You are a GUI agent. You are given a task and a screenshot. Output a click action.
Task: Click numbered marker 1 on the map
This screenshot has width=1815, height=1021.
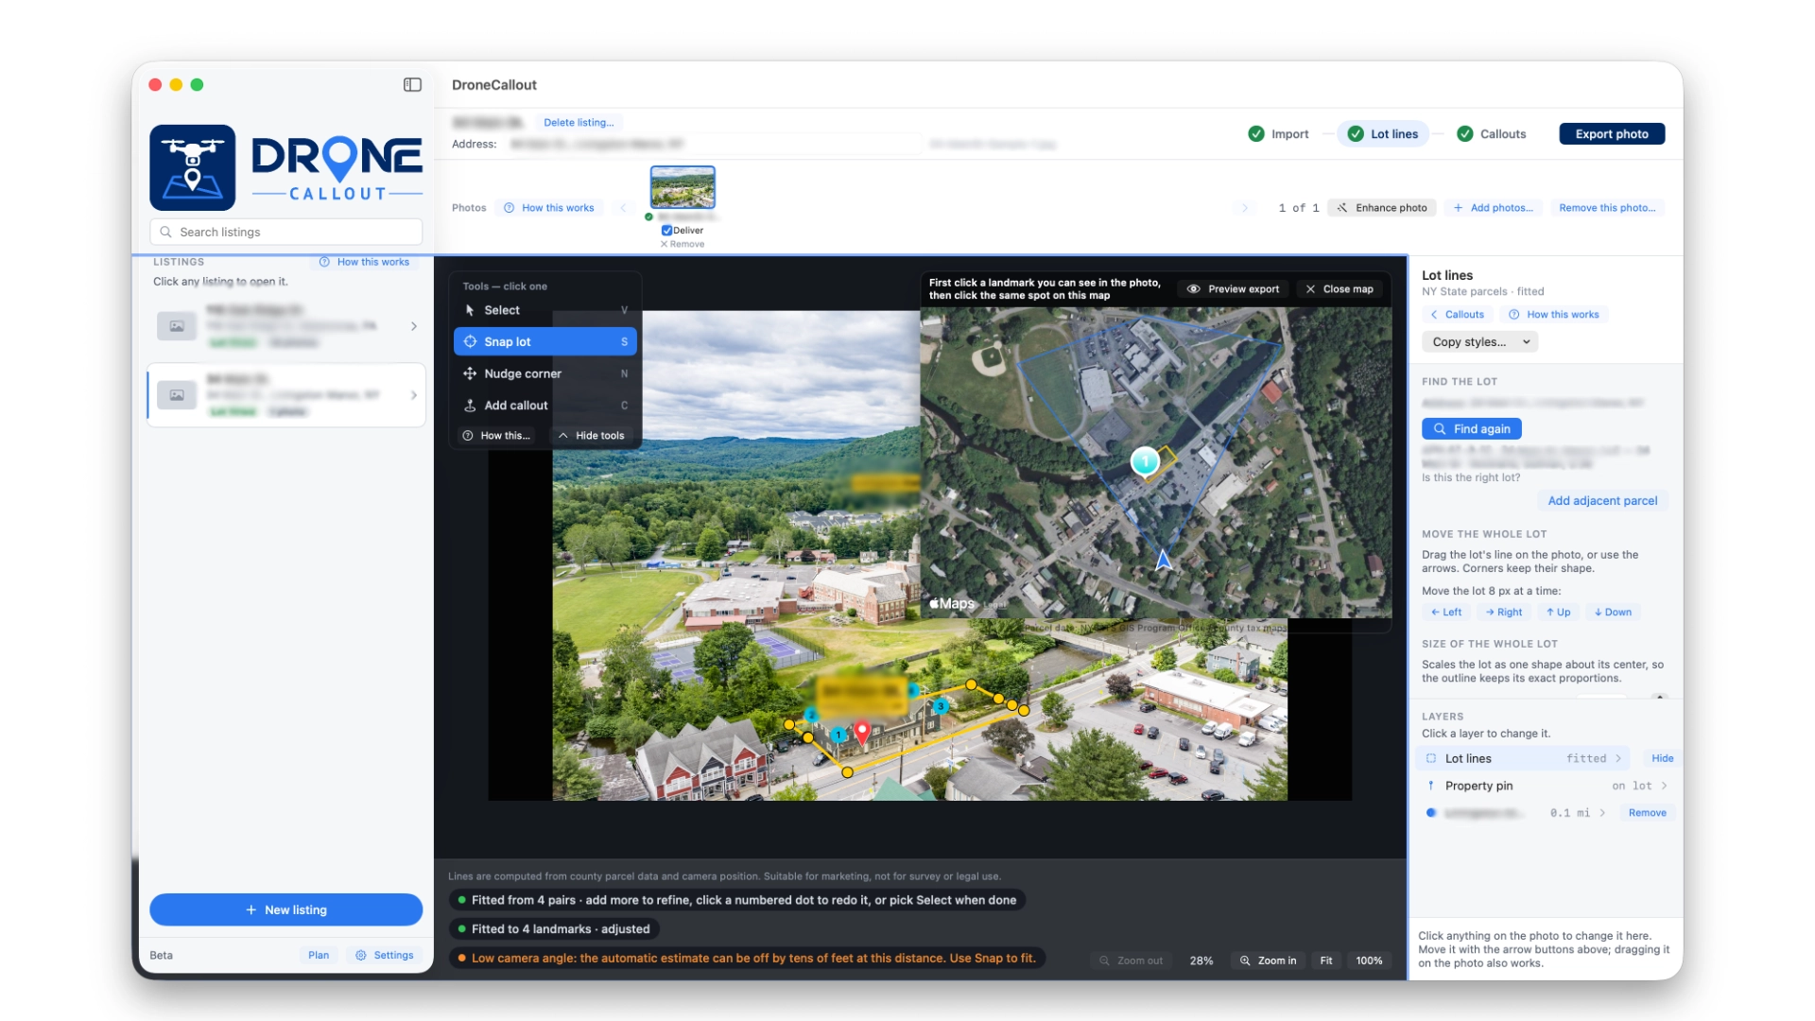[1145, 461]
